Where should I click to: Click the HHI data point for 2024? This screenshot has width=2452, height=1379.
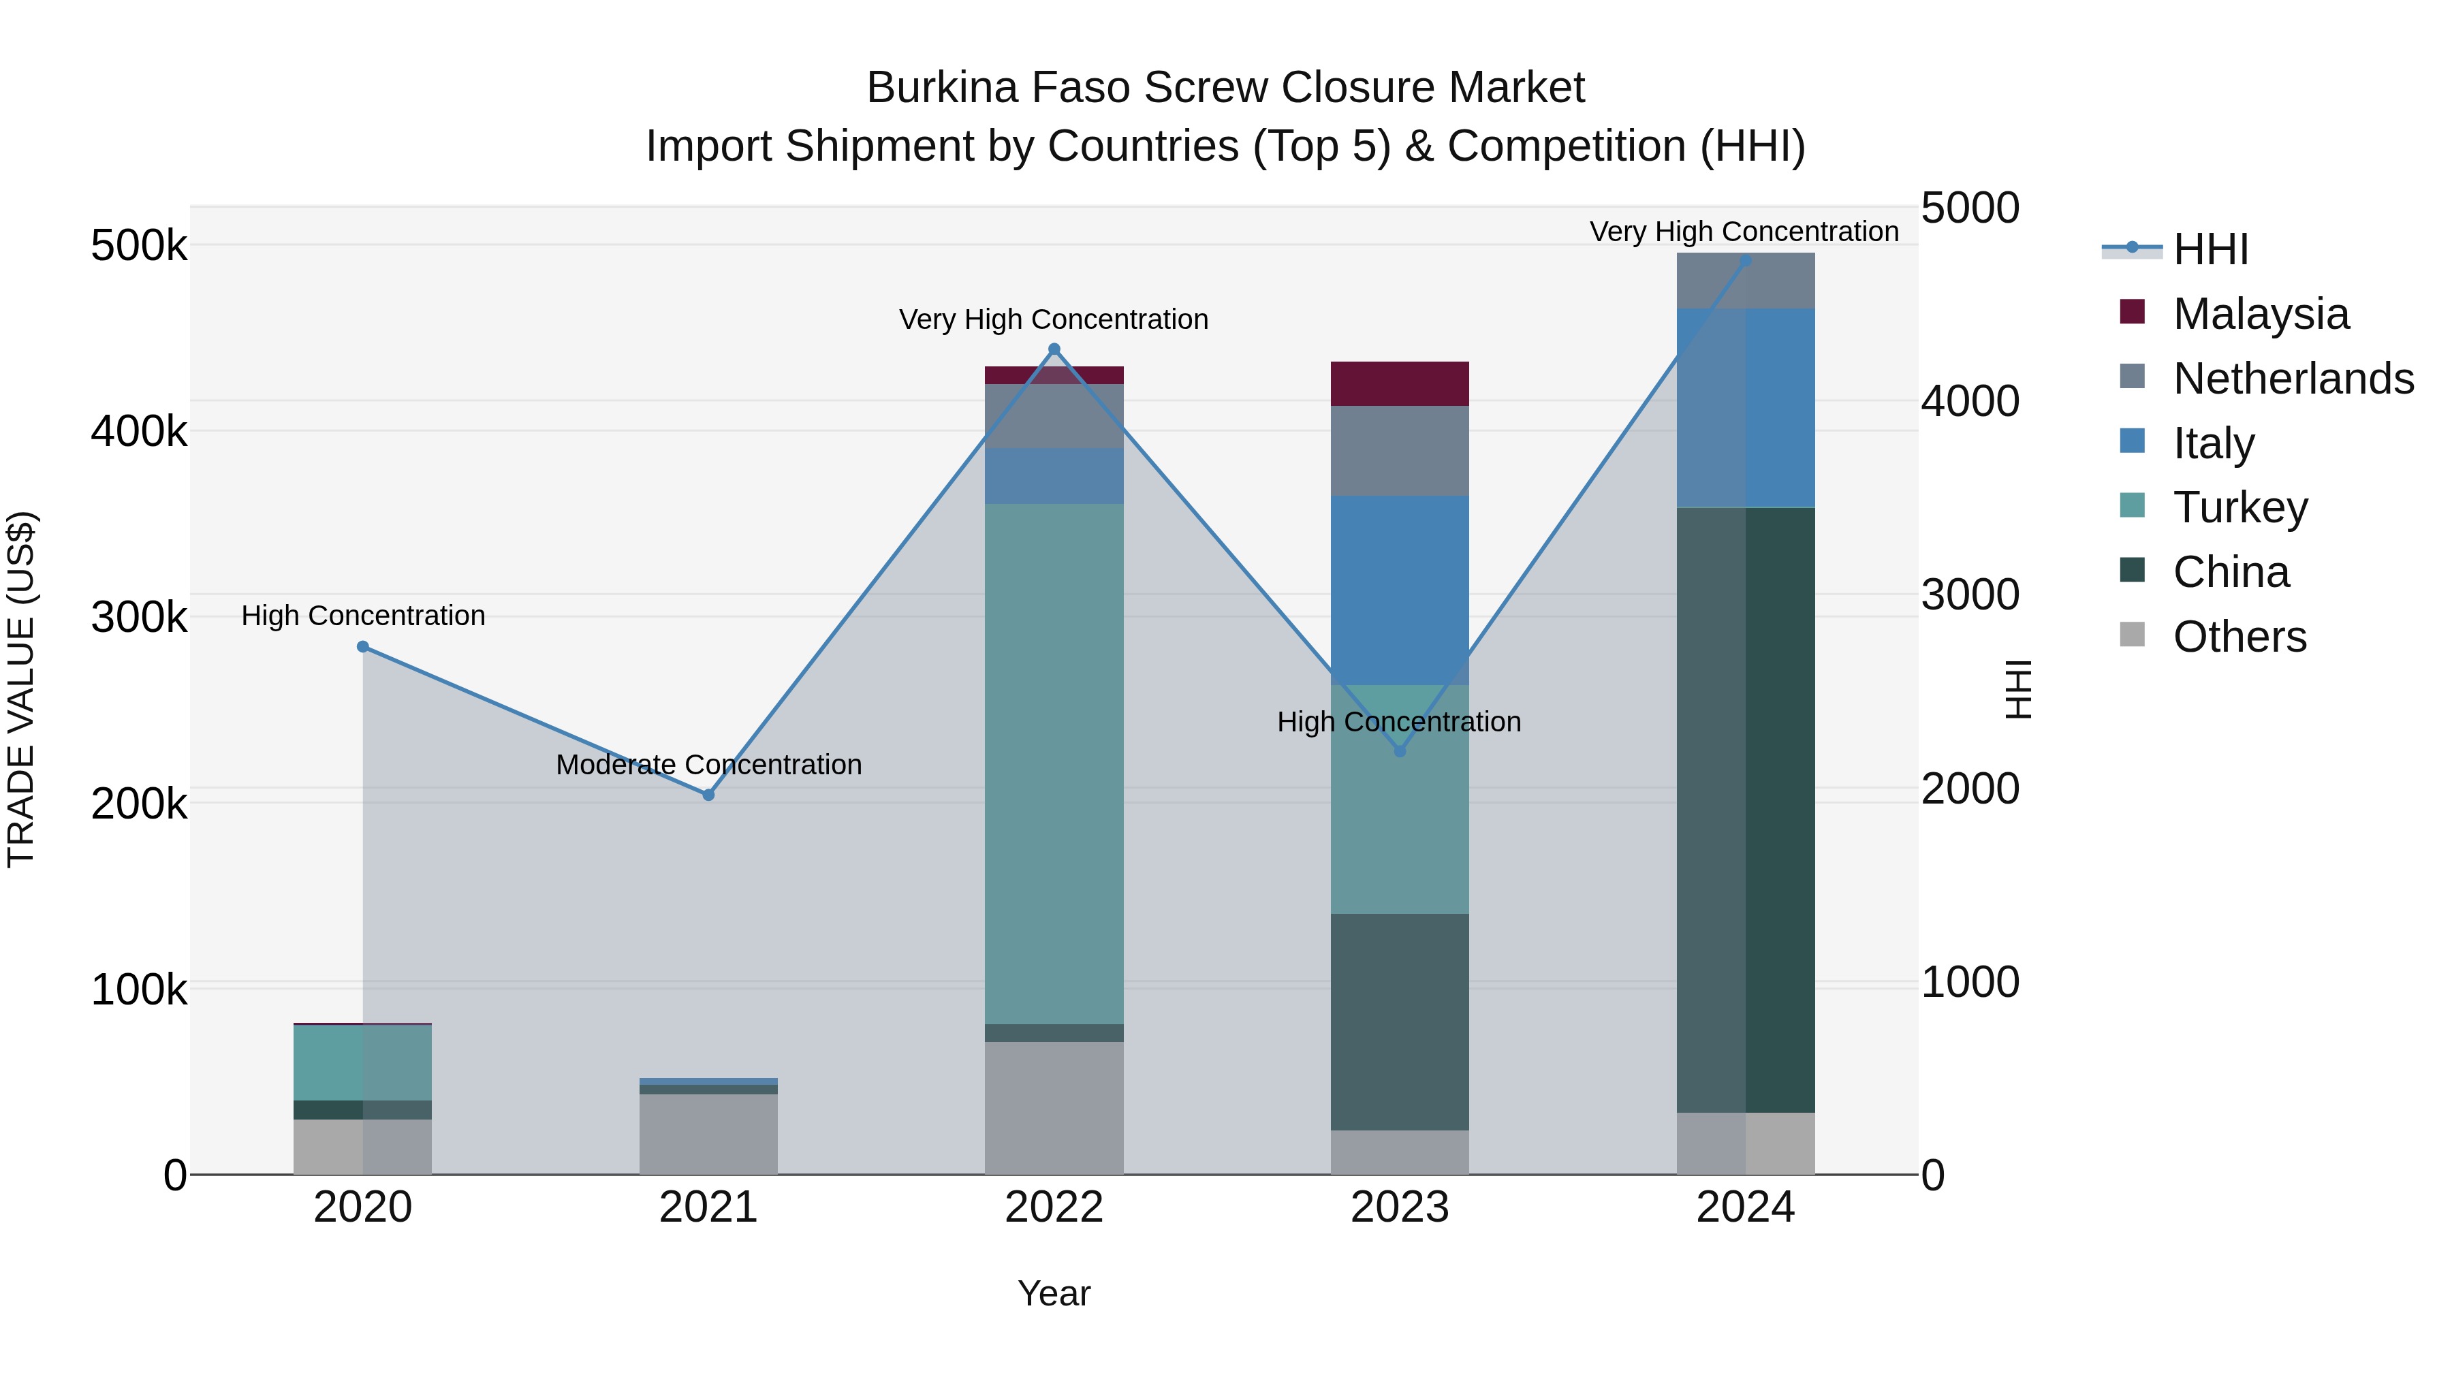pos(1745,261)
